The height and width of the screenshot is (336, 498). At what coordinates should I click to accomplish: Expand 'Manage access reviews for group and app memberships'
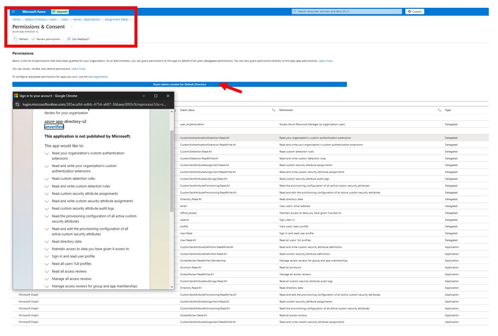pos(47,286)
